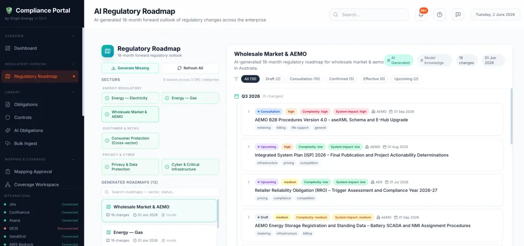The image size is (524, 246).
Task: Toggle the Cyber & Critical Infrastructure chip
Action: pos(190,167)
